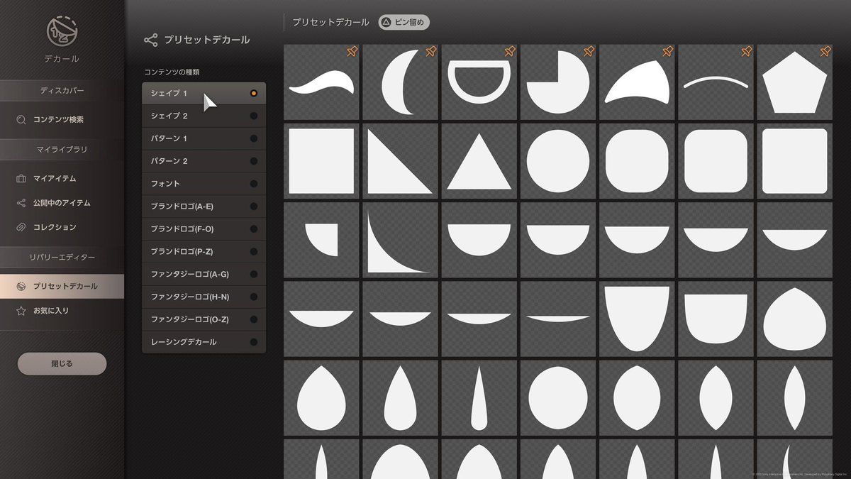The image size is (851, 479).
Task: Click the share icon beside 公開中のアイテム
Action: [21, 203]
